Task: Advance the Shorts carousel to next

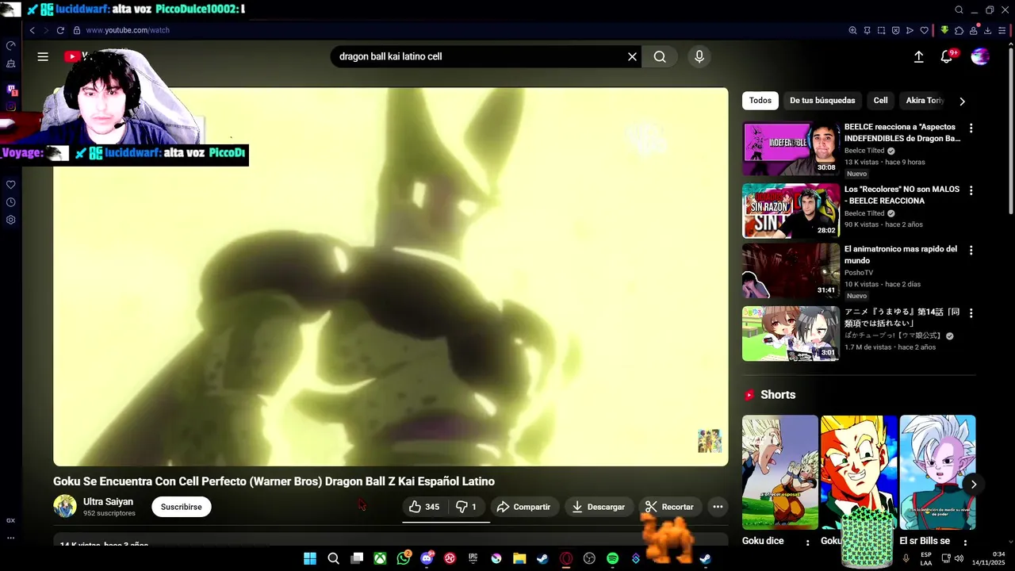Action: [973, 484]
